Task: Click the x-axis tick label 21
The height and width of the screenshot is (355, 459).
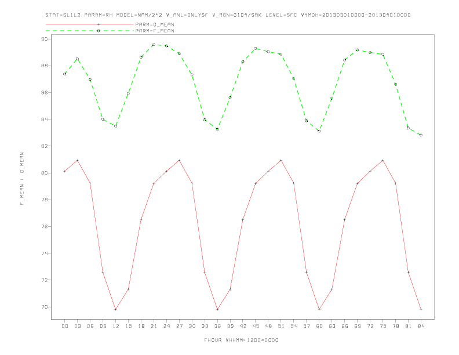Action: point(154,326)
